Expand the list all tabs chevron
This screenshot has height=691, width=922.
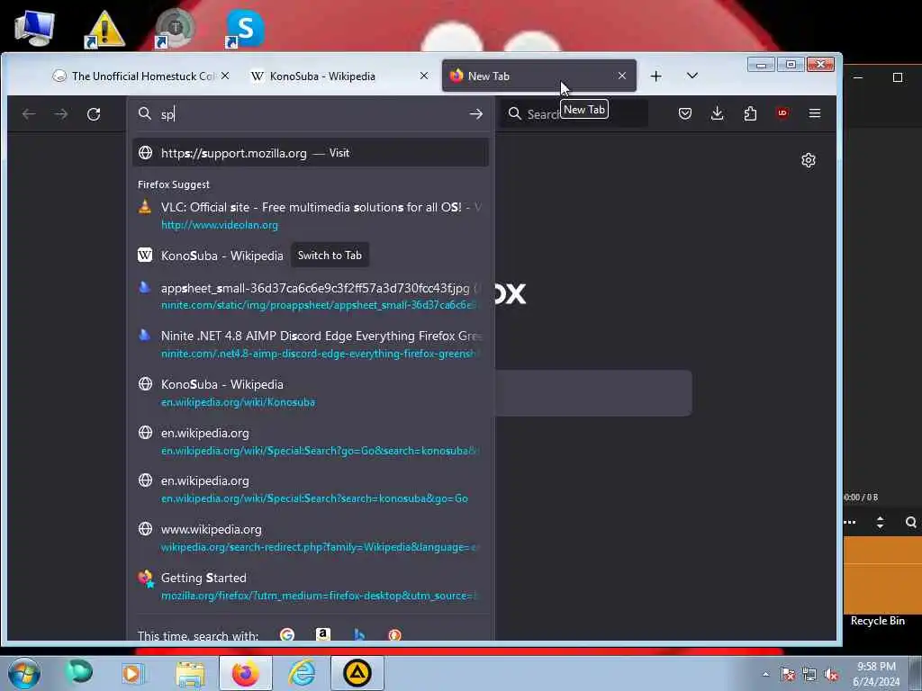(x=692, y=76)
